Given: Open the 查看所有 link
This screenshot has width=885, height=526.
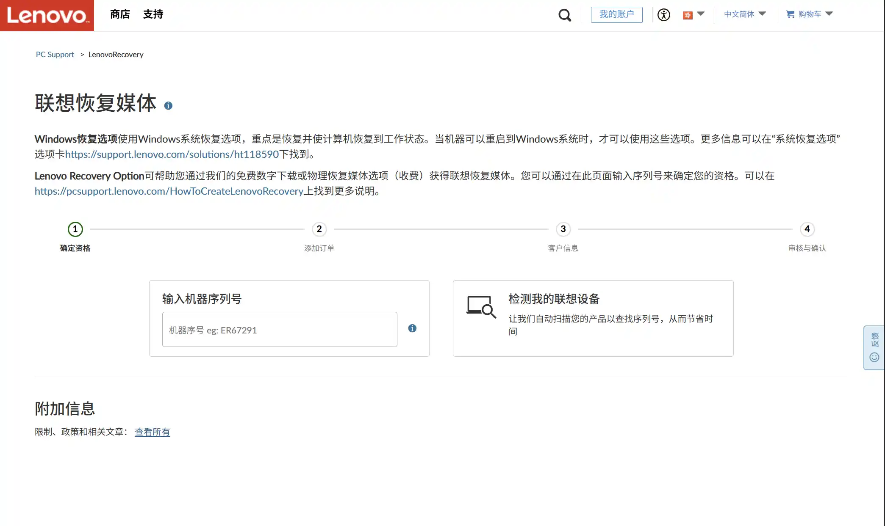Looking at the screenshot, I should click(x=152, y=432).
